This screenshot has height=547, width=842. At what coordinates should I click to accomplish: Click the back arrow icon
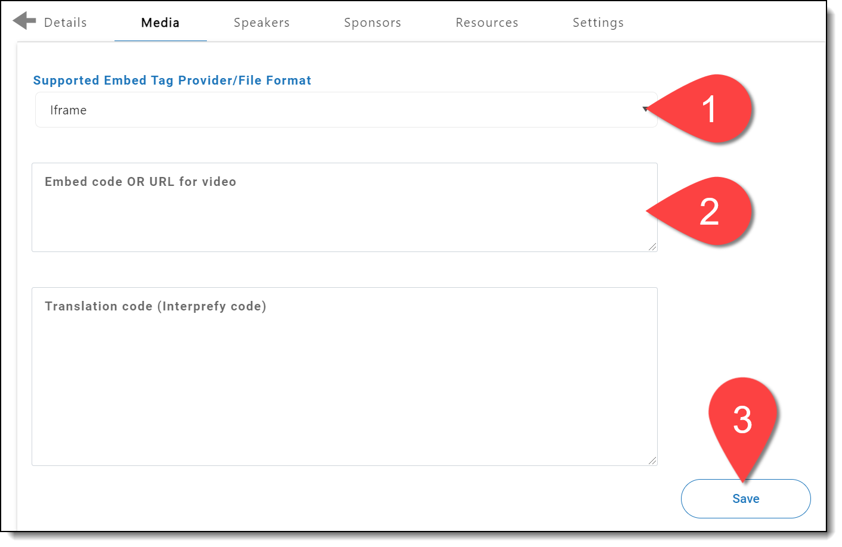point(24,21)
